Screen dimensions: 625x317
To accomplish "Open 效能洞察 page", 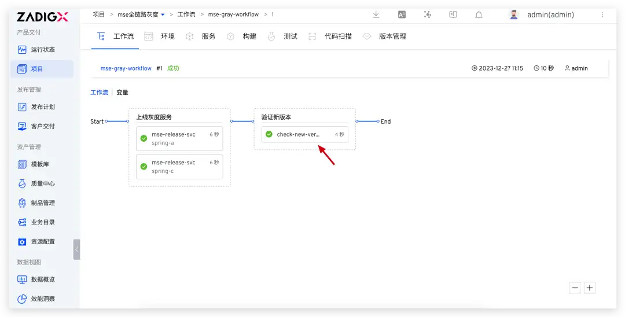I will point(43,298).
